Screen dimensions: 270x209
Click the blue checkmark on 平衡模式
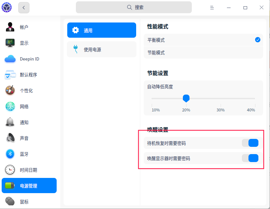258,40
